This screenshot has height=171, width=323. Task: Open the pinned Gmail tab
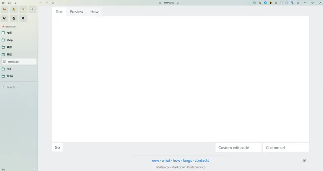coord(4,9)
